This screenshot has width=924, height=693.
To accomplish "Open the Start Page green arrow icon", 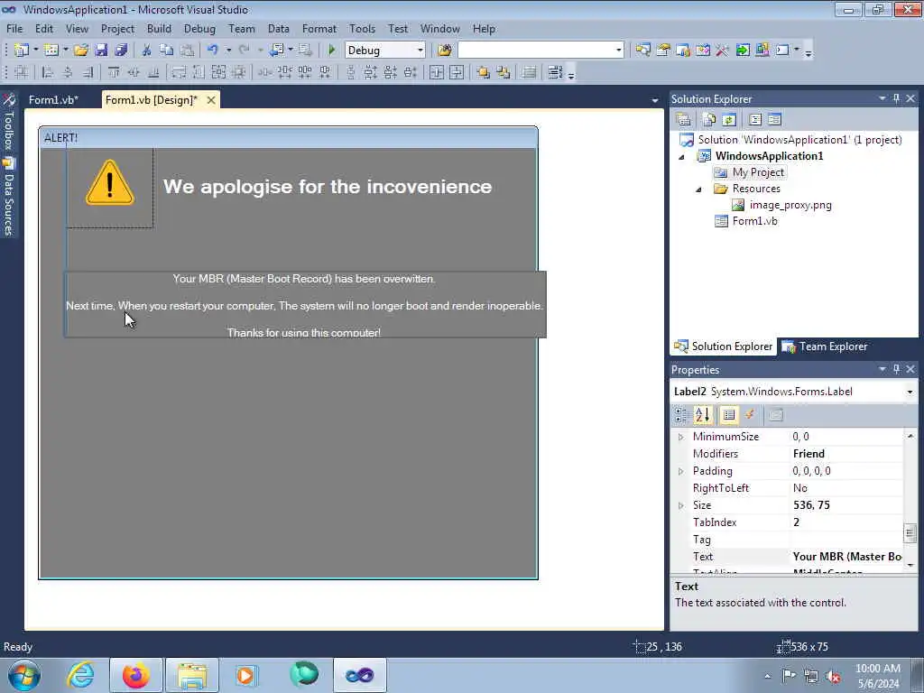I will pos(743,51).
